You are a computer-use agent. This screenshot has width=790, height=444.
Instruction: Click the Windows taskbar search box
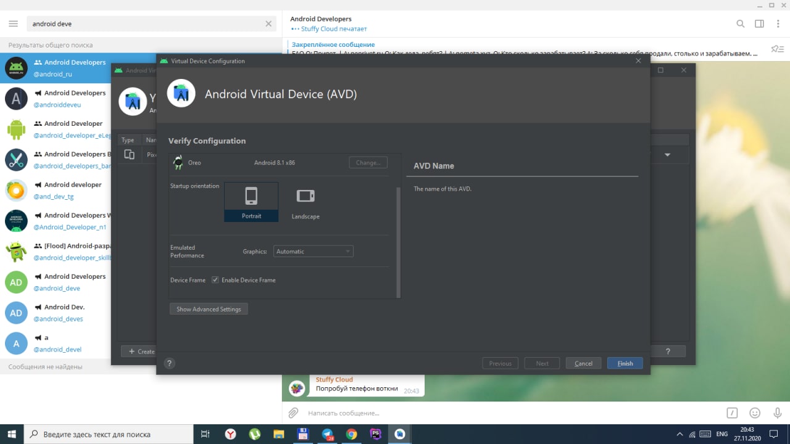click(109, 434)
